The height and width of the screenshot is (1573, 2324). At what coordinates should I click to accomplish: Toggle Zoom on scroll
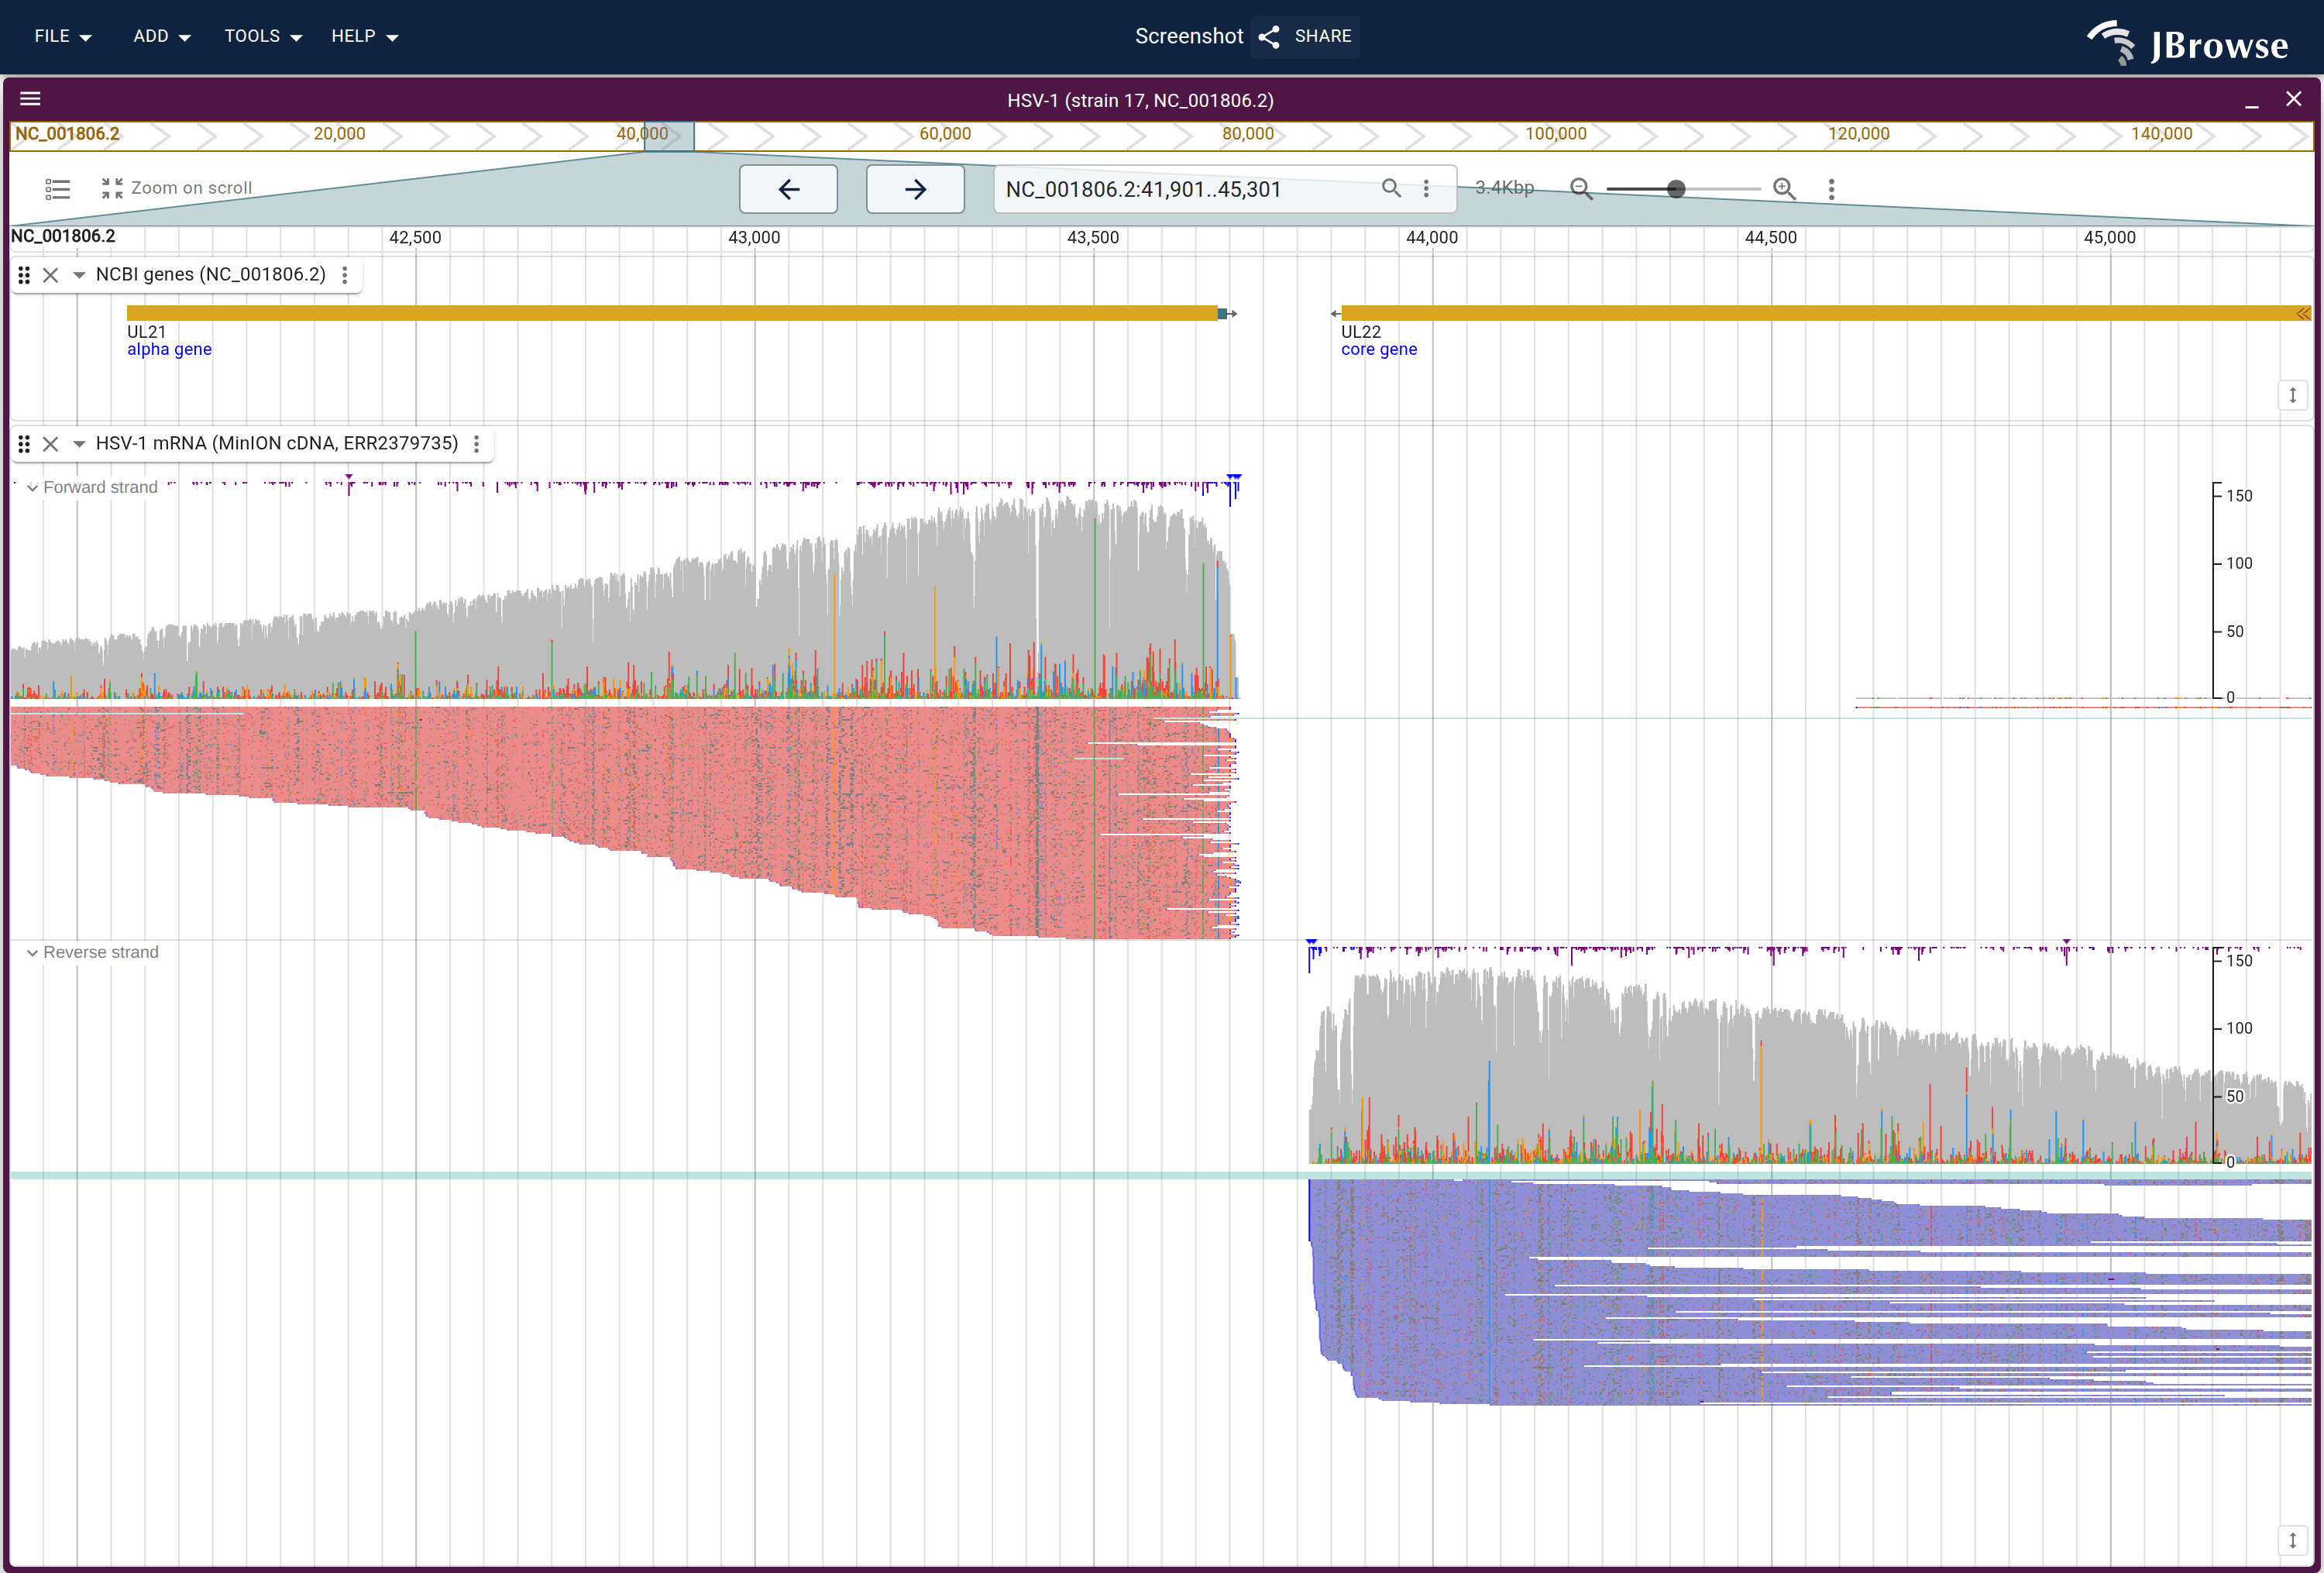[177, 188]
